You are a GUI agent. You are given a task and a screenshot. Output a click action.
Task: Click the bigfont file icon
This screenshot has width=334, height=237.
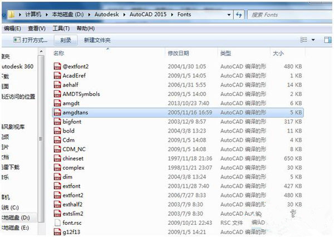(x=57, y=122)
